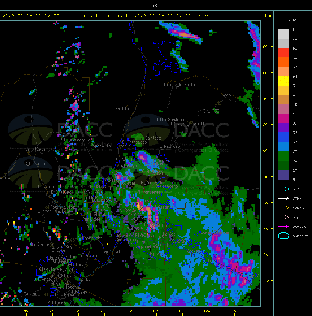Click the legend text label current
The height and width of the screenshot is (316, 312).
tap(300, 236)
